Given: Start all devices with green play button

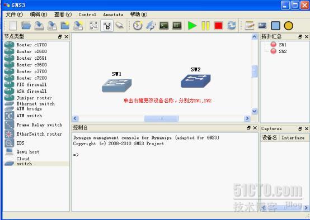Looking at the screenshot, I should coord(192,26).
